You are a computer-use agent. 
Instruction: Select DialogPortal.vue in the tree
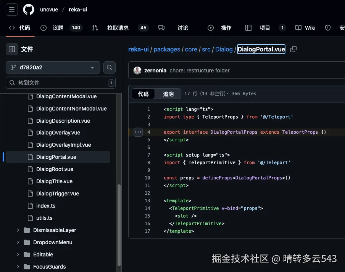tap(58, 157)
